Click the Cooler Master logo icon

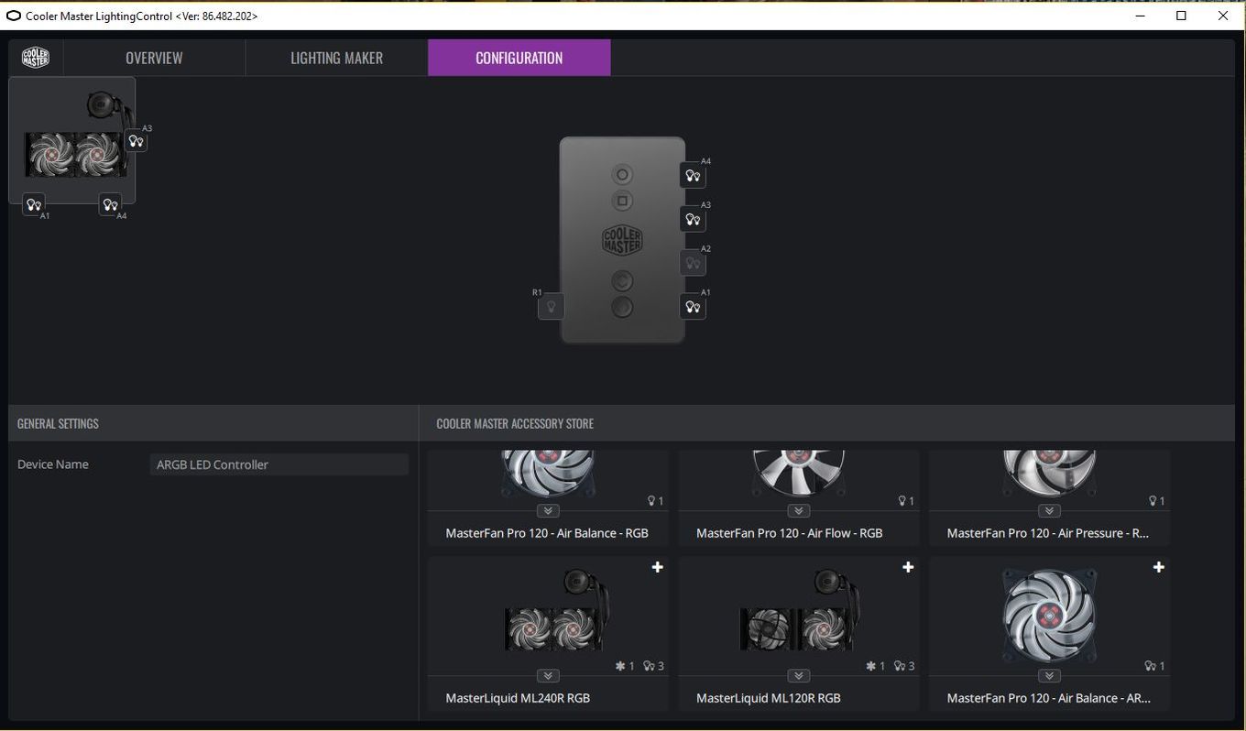coord(36,58)
